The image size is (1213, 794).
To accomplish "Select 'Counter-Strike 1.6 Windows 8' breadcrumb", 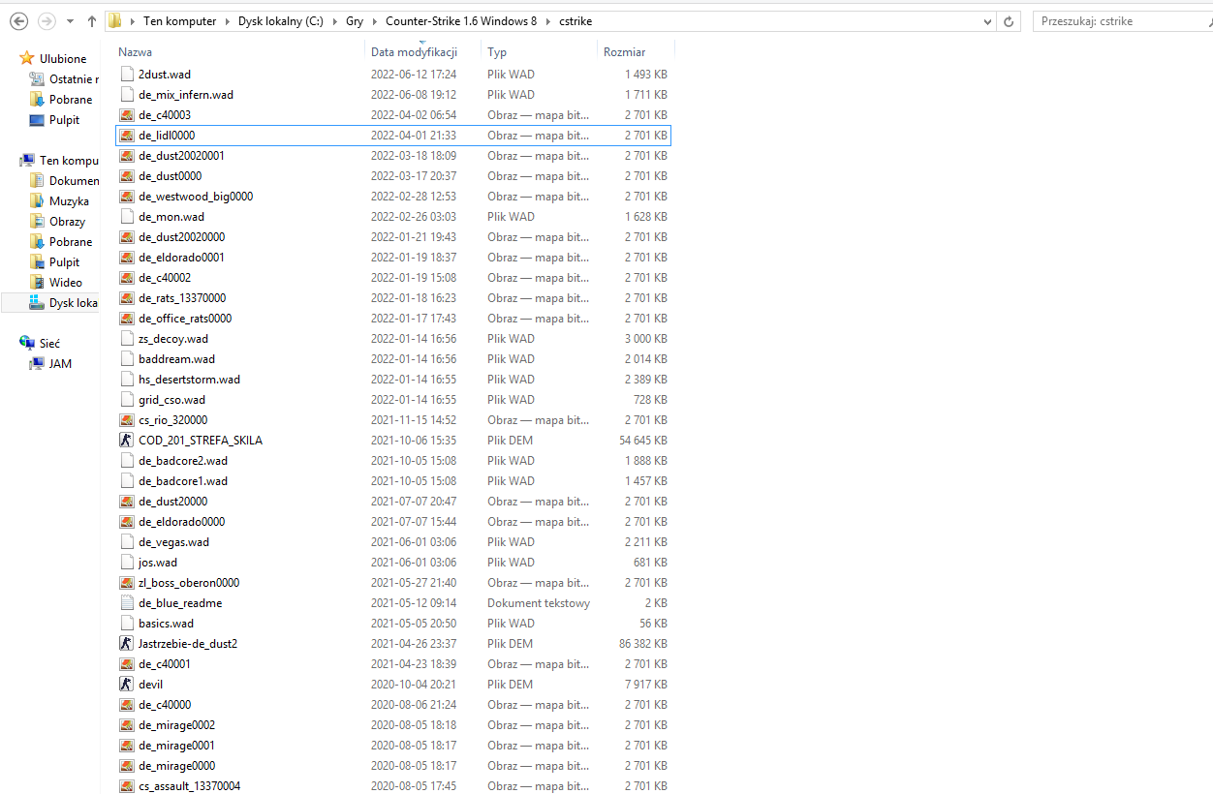I will [x=461, y=20].
